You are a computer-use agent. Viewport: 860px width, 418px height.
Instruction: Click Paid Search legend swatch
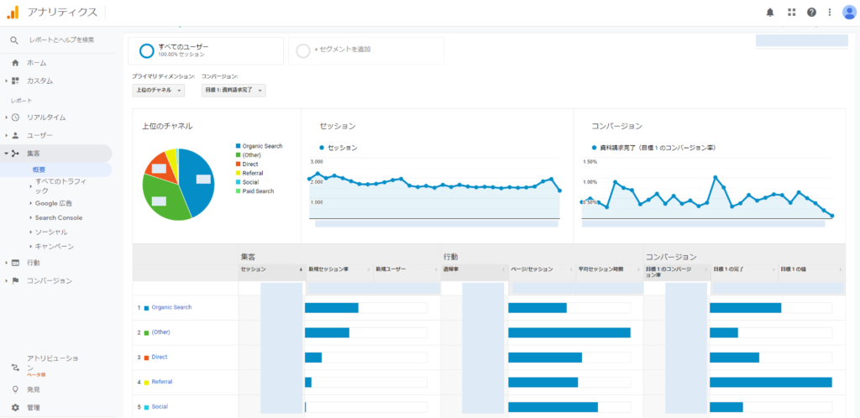[x=238, y=191]
